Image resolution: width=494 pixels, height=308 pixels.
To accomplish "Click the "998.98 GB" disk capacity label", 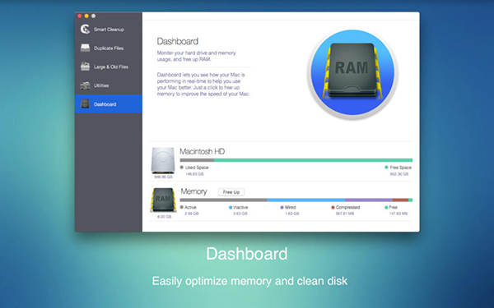I will [x=163, y=177].
